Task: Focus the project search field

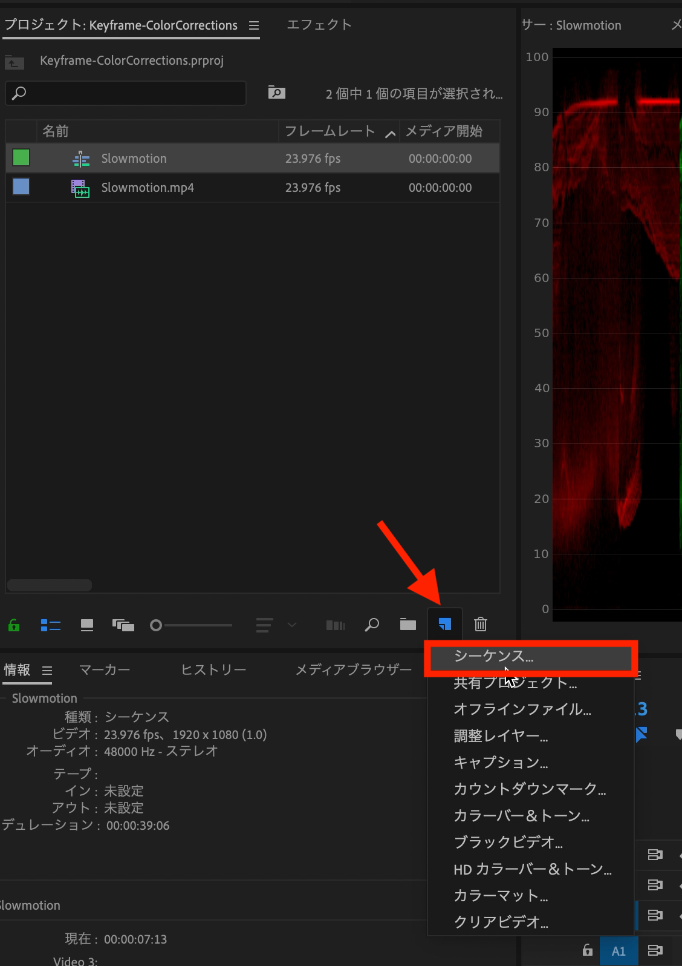Action: point(126,93)
